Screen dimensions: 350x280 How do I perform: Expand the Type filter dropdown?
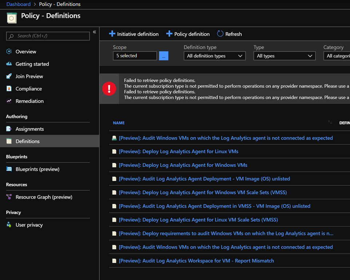284,56
